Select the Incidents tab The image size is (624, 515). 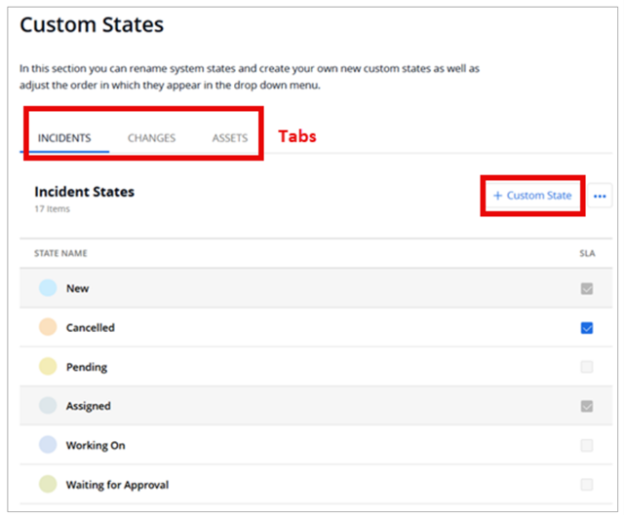pyautogui.click(x=64, y=138)
